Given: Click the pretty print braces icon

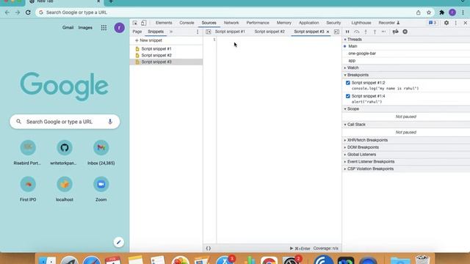Looking at the screenshot, I should point(209,249).
